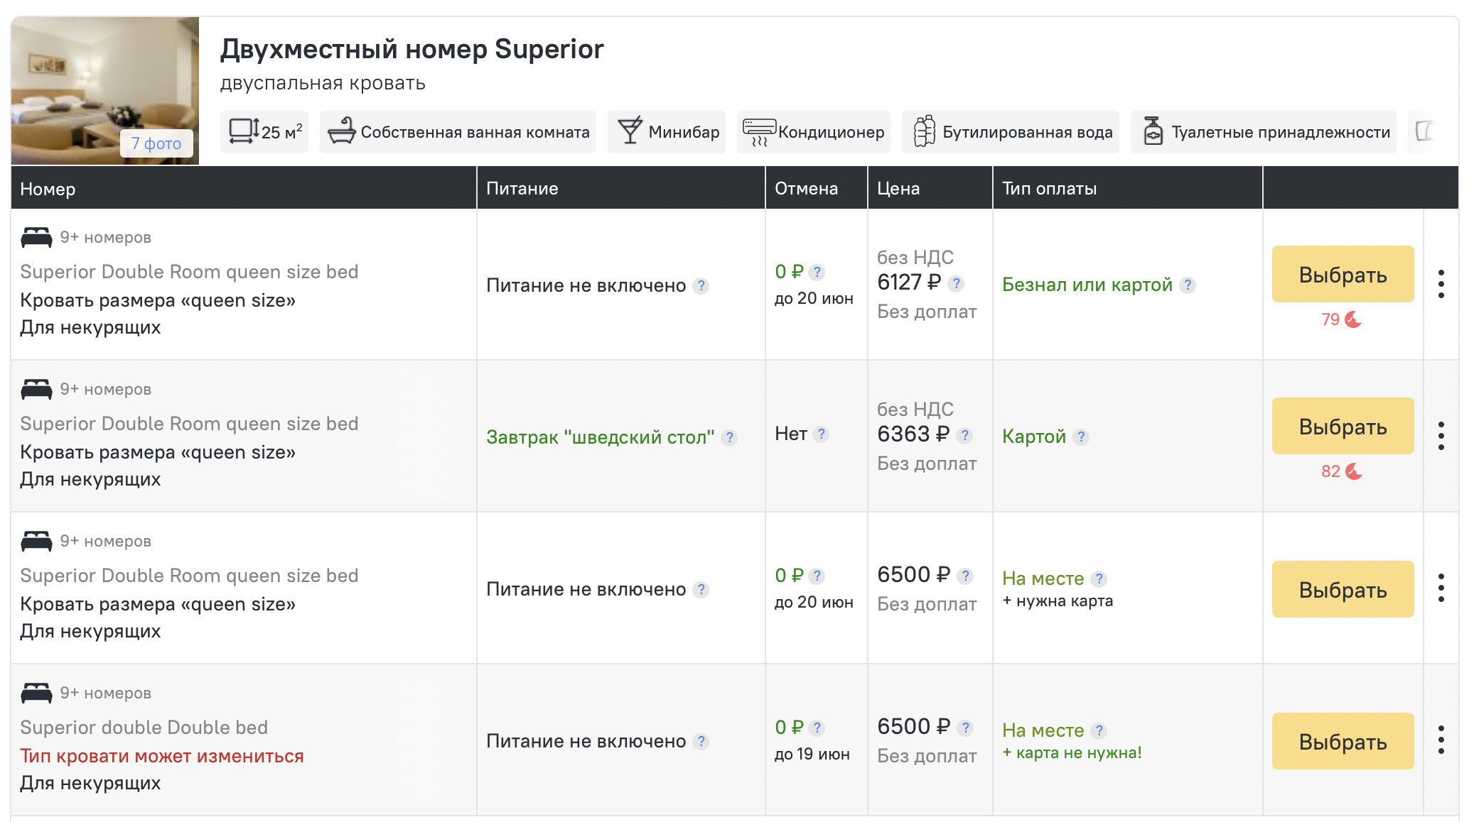Viewport: 1474px width, 822px height.
Task: Open three-dot menu for the 6363 ₽ offer
Action: 1441,436
